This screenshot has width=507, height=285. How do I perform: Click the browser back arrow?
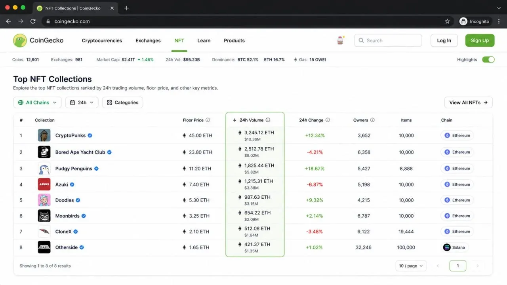(x=8, y=21)
